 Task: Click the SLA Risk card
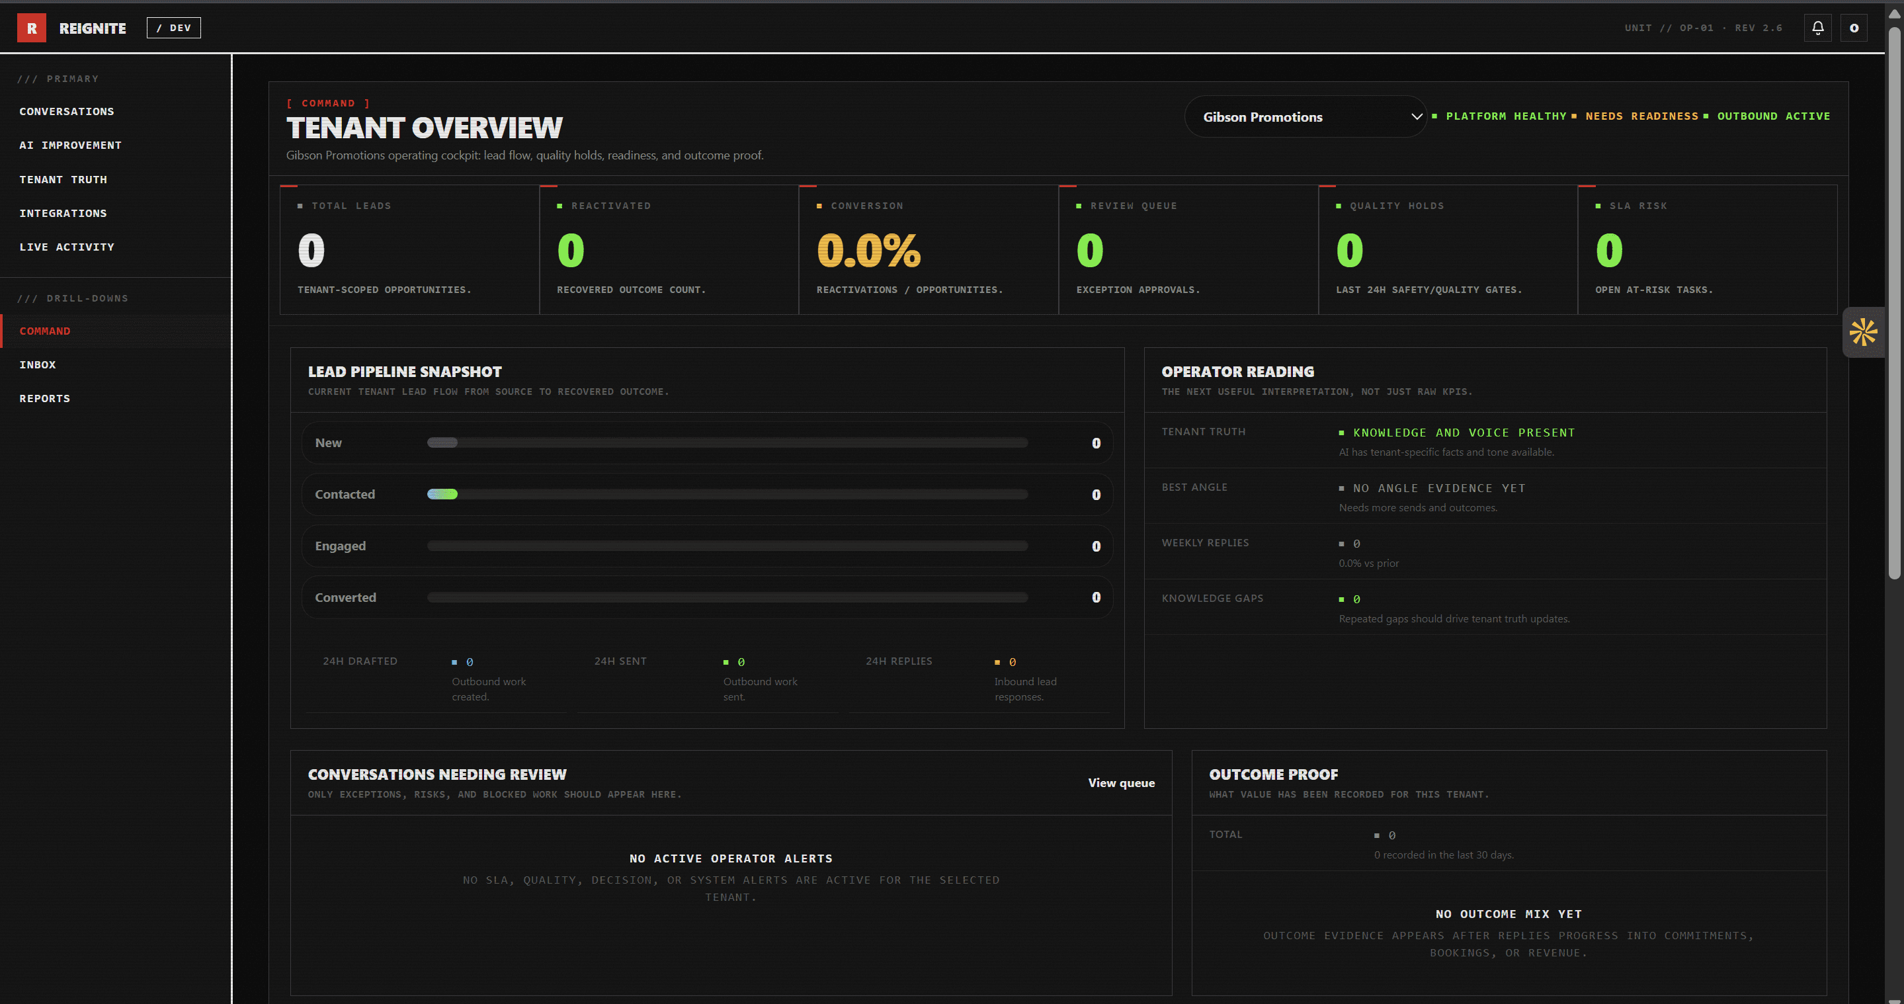[x=1708, y=250]
